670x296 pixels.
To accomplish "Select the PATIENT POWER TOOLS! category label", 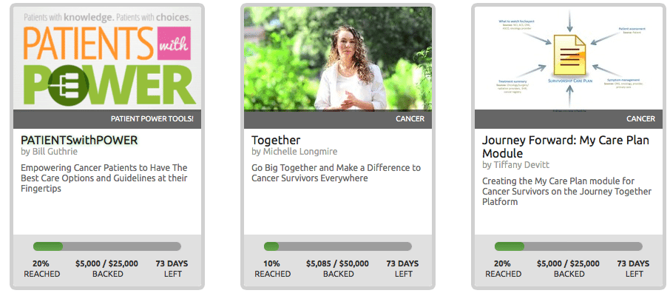I will coord(152,119).
